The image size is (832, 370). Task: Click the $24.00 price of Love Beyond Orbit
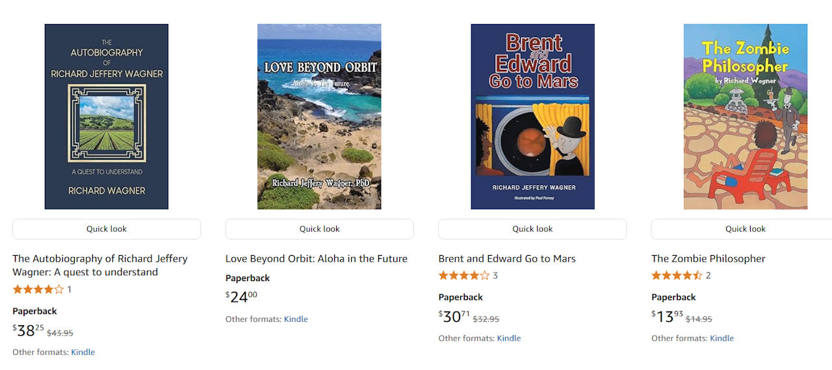click(x=242, y=297)
